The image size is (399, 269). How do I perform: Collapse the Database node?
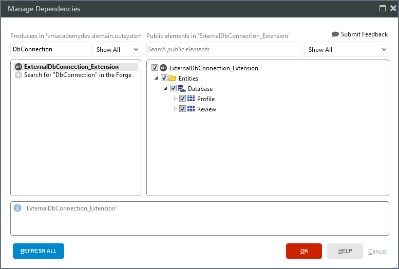coord(165,88)
